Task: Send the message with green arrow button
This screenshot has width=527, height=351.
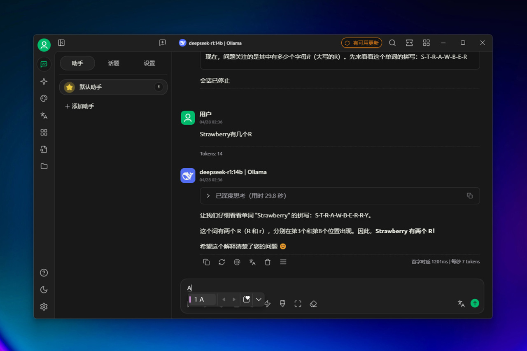Action: 475,303
